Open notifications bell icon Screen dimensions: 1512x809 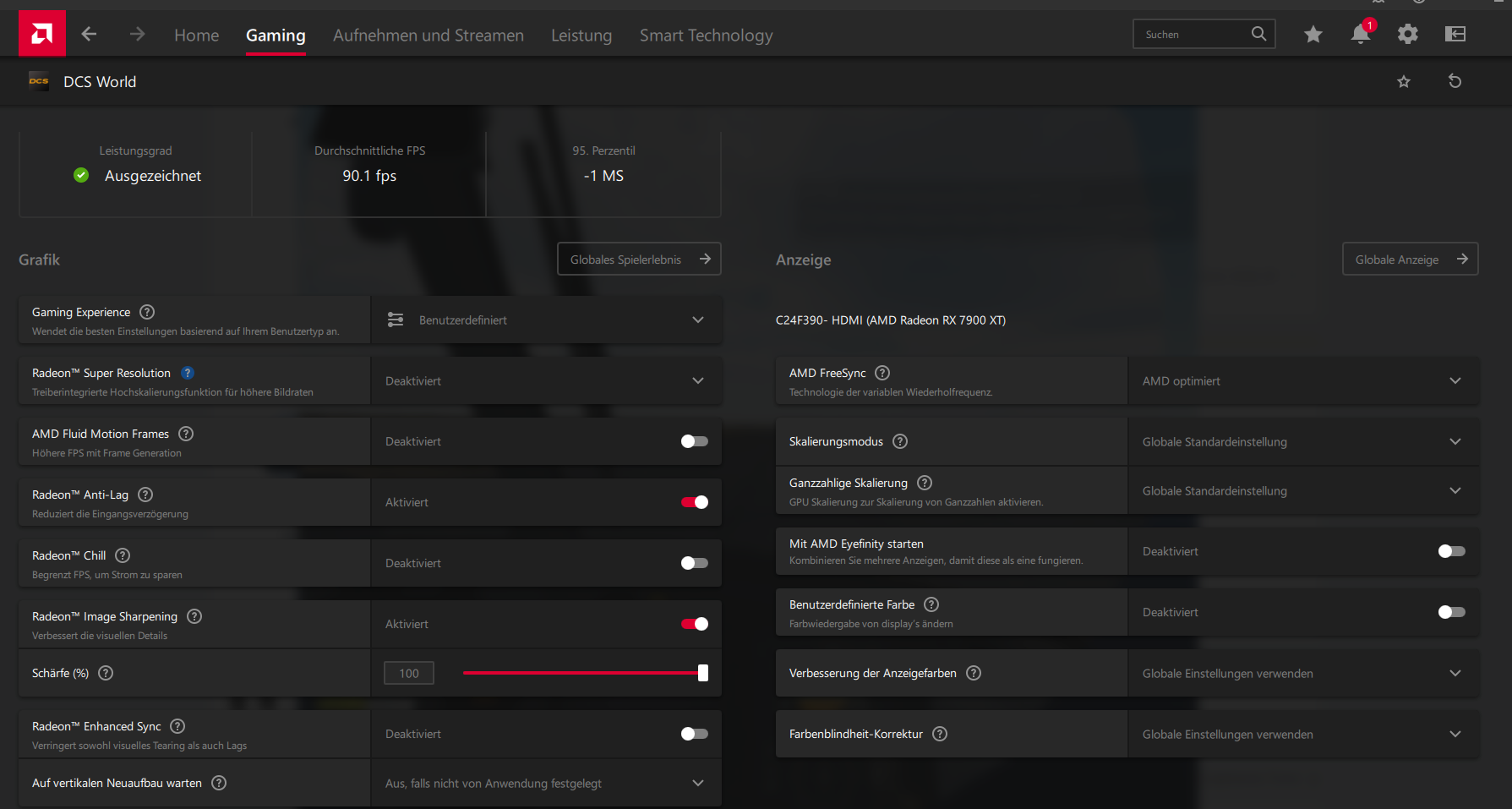(1361, 34)
